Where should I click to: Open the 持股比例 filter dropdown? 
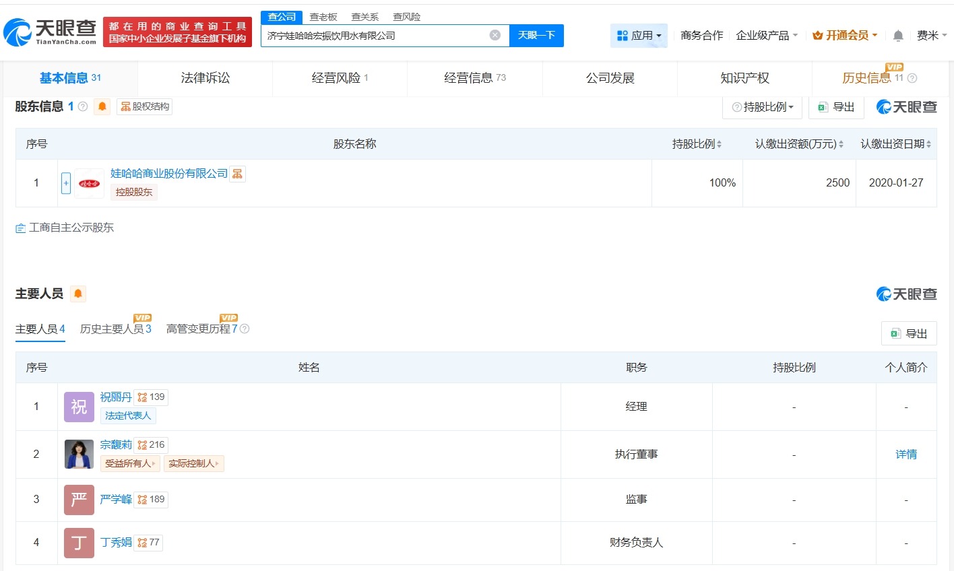pyautogui.click(x=762, y=106)
